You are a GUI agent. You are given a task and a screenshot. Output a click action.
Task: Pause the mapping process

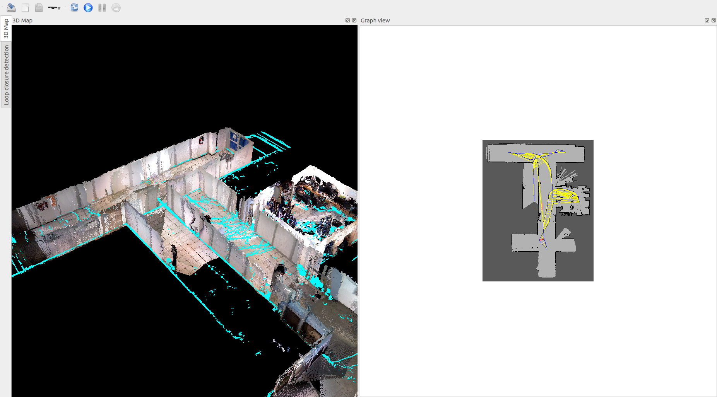[102, 8]
